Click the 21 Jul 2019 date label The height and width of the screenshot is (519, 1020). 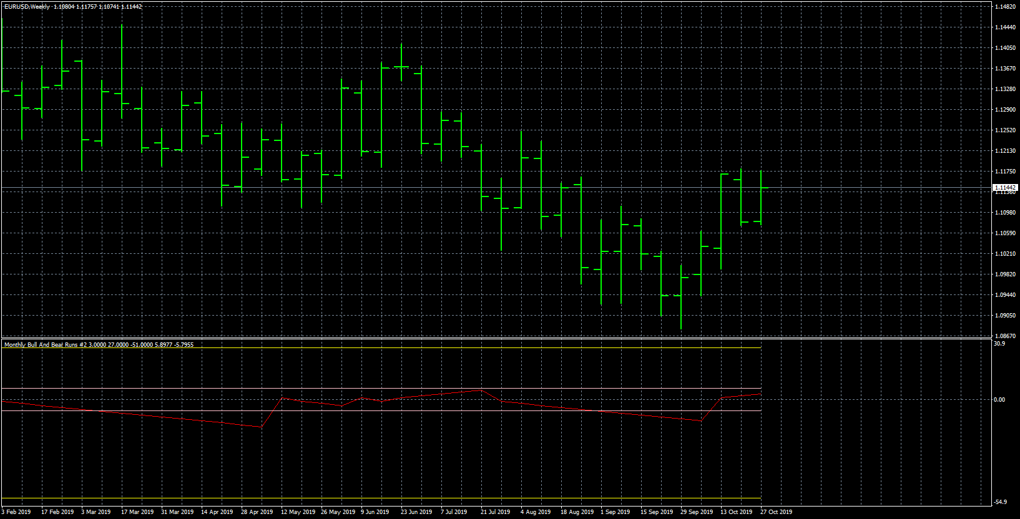(x=496, y=512)
